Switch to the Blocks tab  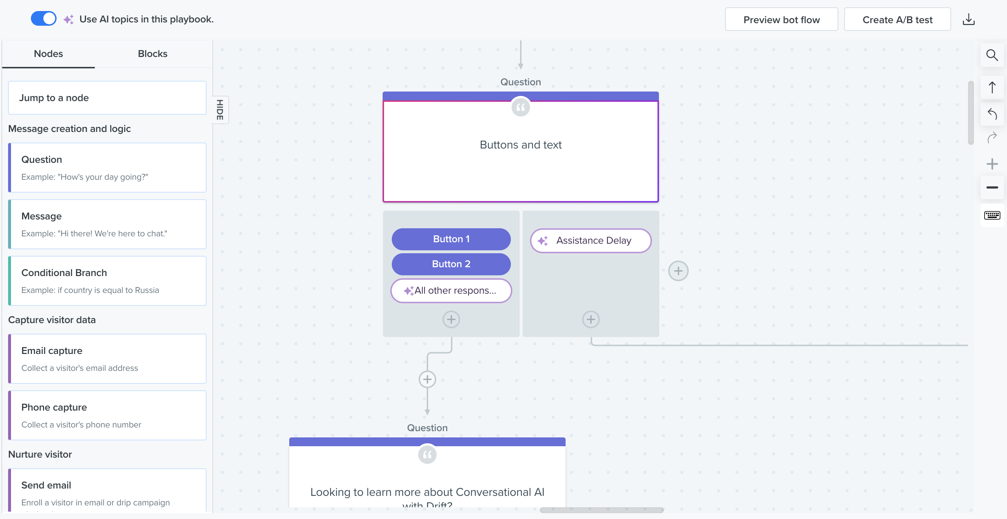pyautogui.click(x=153, y=54)
